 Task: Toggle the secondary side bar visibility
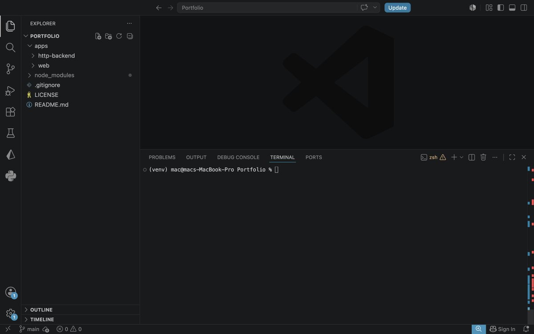tap(524, 8)
